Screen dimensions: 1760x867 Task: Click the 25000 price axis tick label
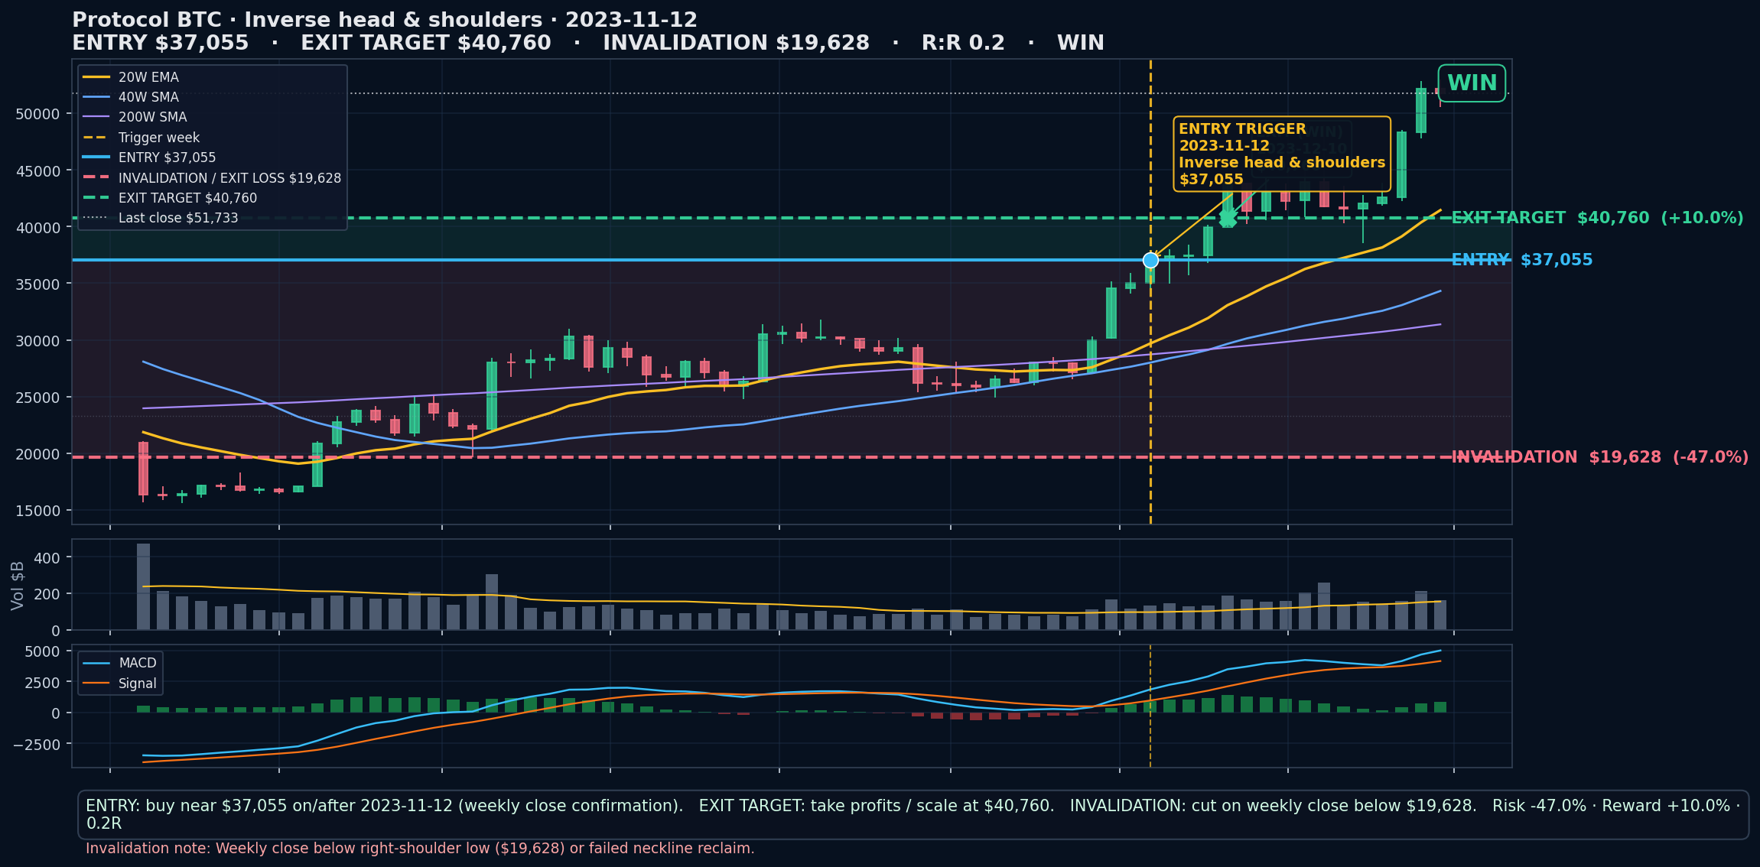coord(37,398)
